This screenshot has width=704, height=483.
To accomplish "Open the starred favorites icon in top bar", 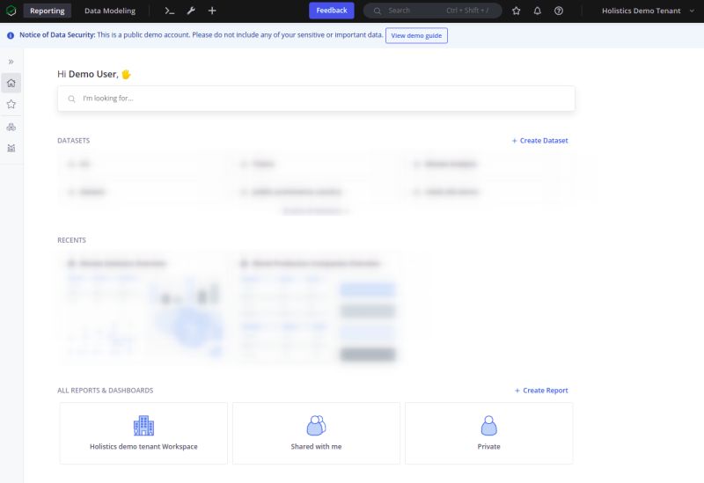I will [517, 11].
